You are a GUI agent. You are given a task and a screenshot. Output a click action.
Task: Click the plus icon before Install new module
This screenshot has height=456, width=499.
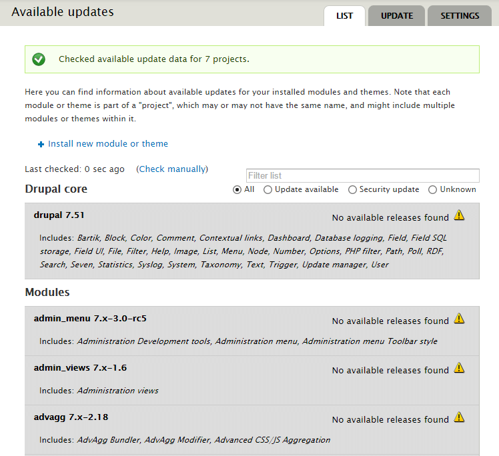click(41, 144)
